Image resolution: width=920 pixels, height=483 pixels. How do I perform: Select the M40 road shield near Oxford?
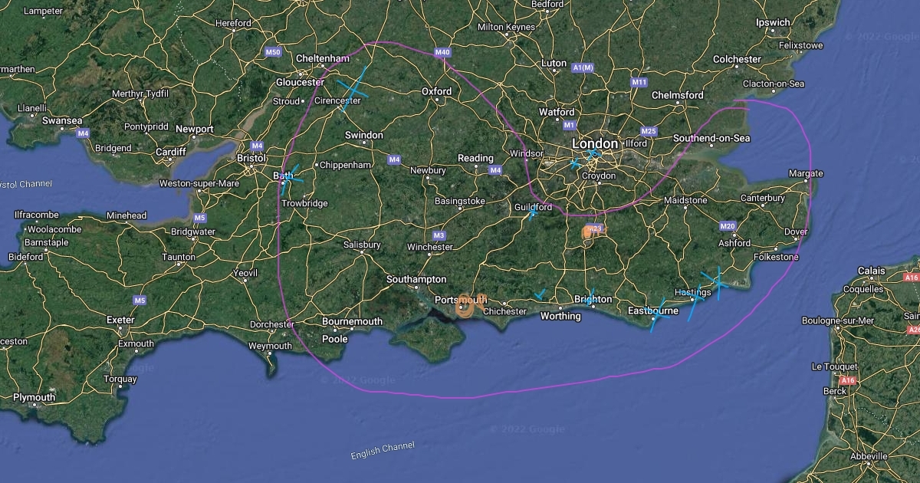pos(441,52)
